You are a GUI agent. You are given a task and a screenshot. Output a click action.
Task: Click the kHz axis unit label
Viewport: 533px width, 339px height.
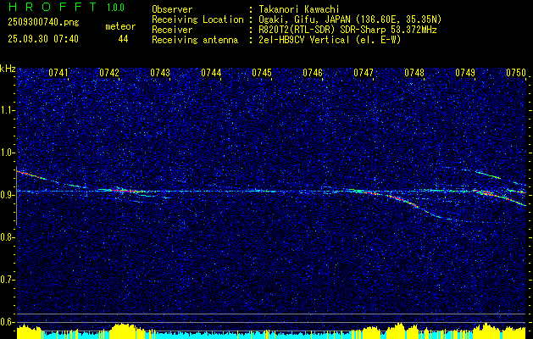(8, 68)
